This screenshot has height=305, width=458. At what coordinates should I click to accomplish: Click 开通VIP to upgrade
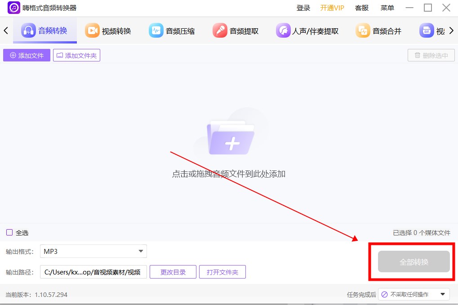click(x=332, y=8)
